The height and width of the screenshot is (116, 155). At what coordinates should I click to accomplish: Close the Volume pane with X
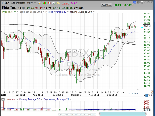coord(3,99)
